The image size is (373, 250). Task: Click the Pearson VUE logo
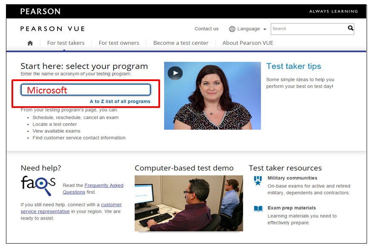pos(52,29)
